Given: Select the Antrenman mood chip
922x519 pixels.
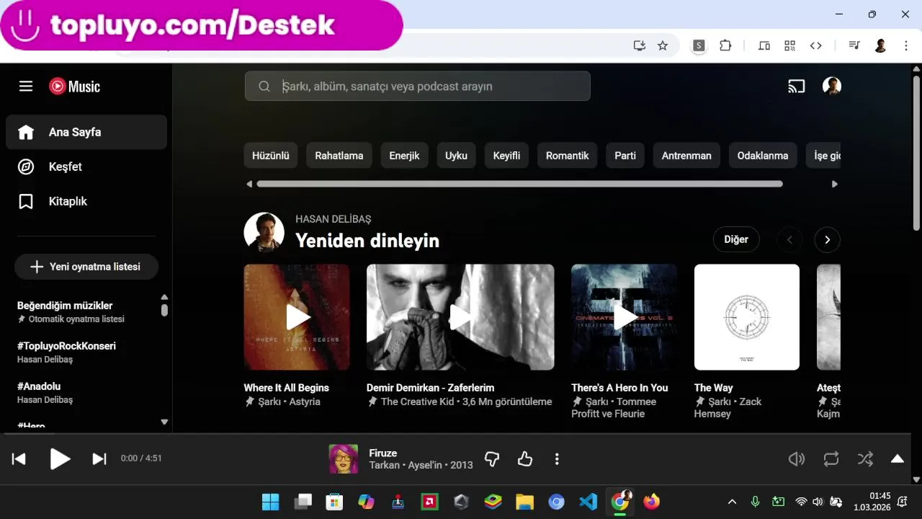Looking at the screenshot, I should click(686, 155).
